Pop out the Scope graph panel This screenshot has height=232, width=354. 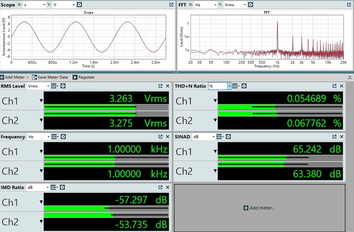pyautogui.click(x=171, y=4)
